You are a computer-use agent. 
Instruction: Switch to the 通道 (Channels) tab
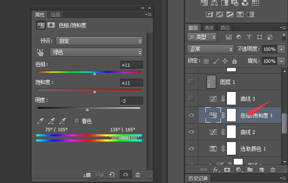(x=209, y=27)
